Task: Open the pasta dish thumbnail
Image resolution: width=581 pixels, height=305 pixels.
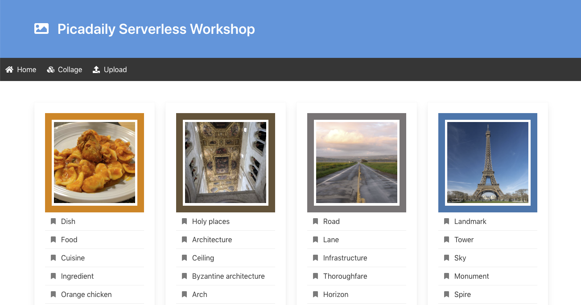Action: 95,163
